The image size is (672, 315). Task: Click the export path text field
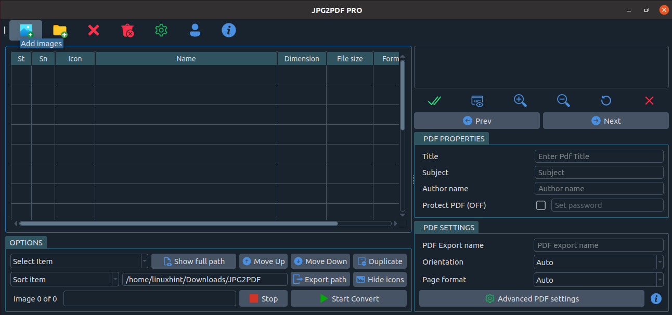coord(205,279)
